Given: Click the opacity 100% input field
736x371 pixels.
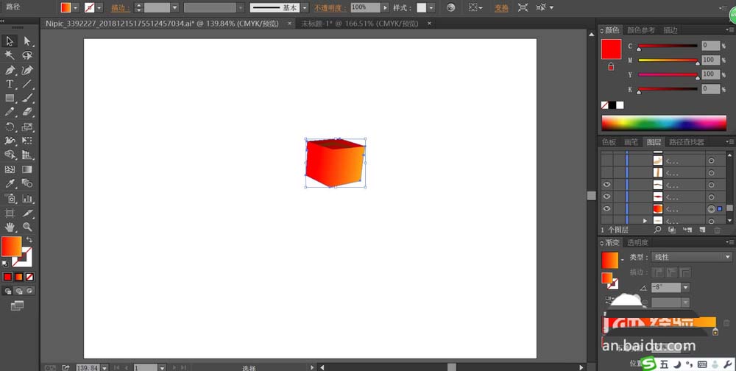Looking at the screenshot, I should [x=365, y=7].
